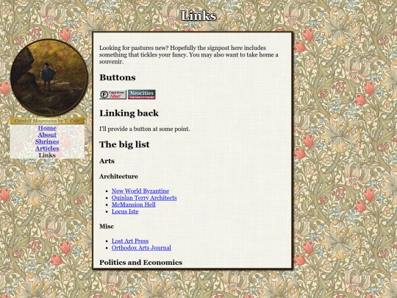Click the Misc subheading
The width and height of the screenshot is (397, 298).
tap(107, 227)
